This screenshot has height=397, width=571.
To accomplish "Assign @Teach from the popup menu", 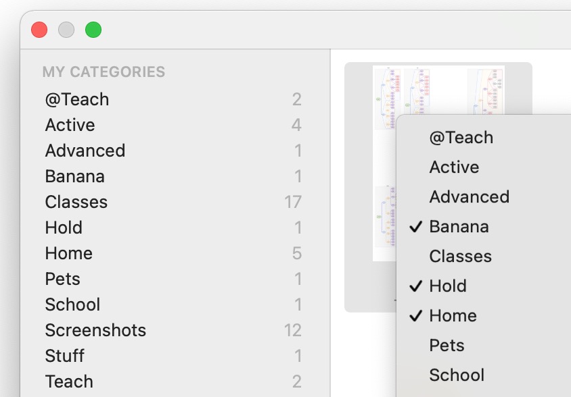I will pos(461,138).
